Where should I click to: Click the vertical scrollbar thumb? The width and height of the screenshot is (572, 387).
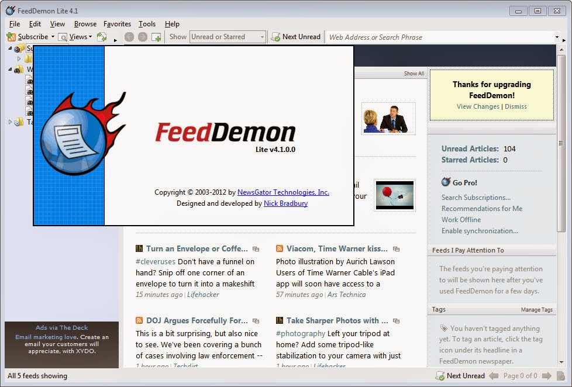click(x=561, y=143)
